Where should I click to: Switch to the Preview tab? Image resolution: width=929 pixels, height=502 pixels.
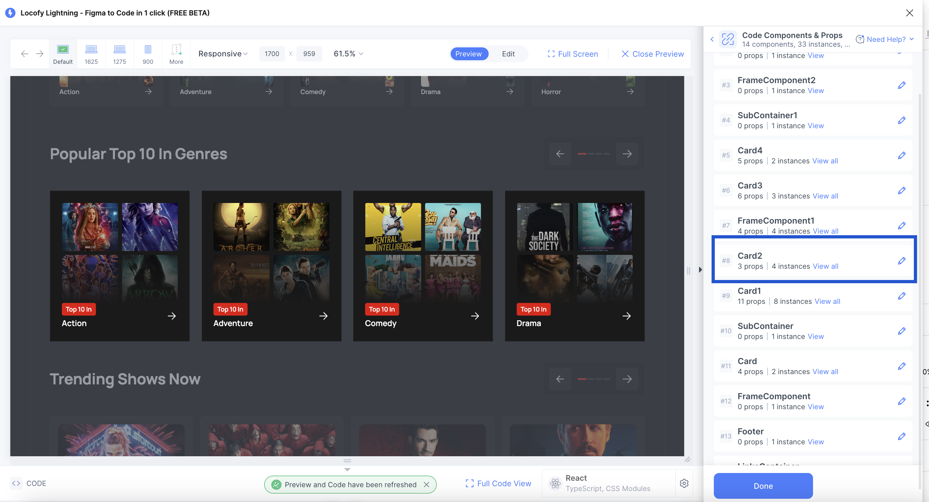469,53
